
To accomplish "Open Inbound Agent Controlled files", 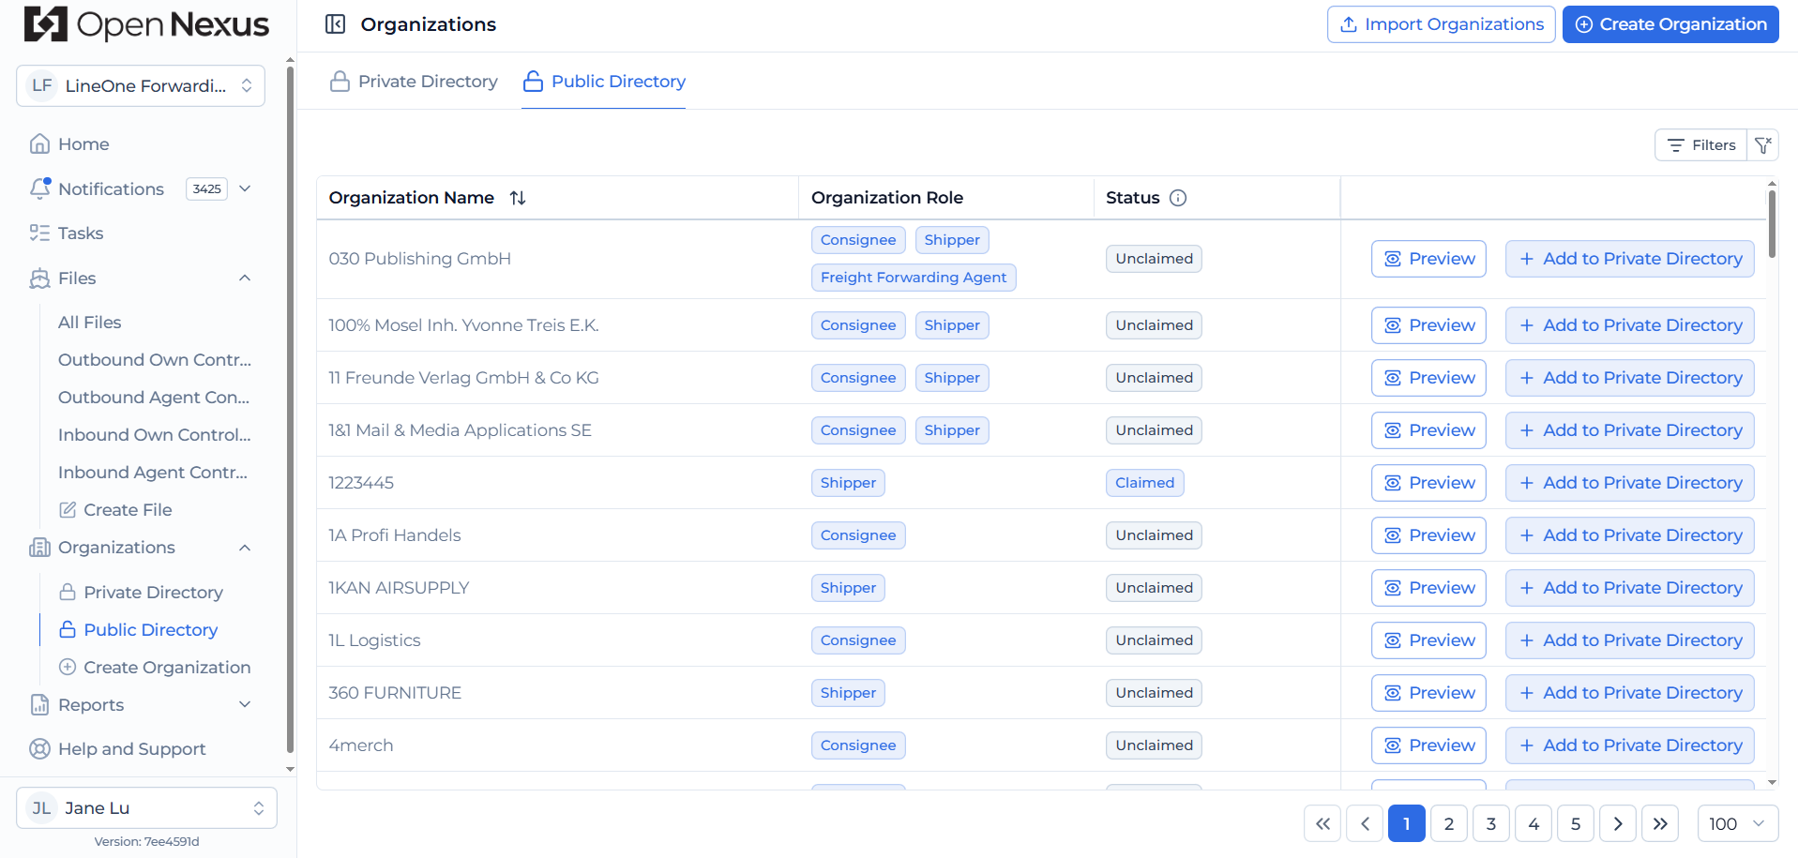I will (x=153, y=473).
